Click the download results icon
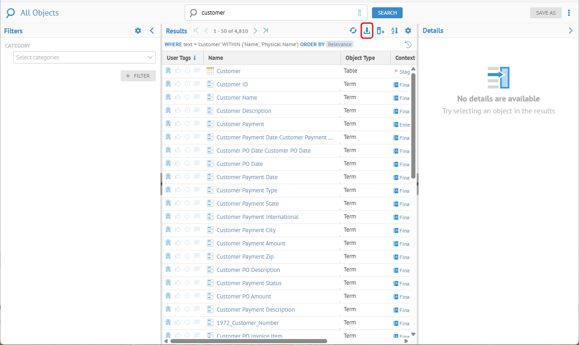 point(367,31)
